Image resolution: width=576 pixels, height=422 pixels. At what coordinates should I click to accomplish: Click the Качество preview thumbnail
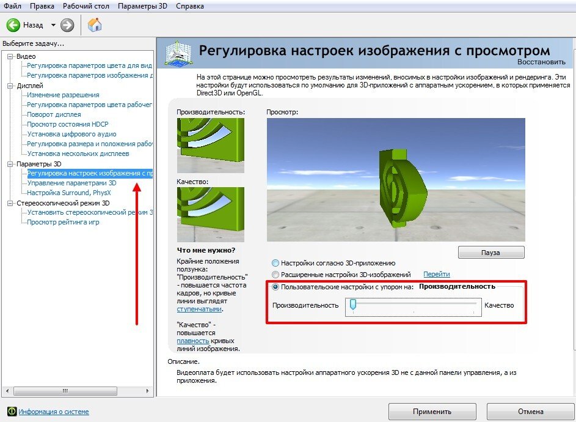210,214
